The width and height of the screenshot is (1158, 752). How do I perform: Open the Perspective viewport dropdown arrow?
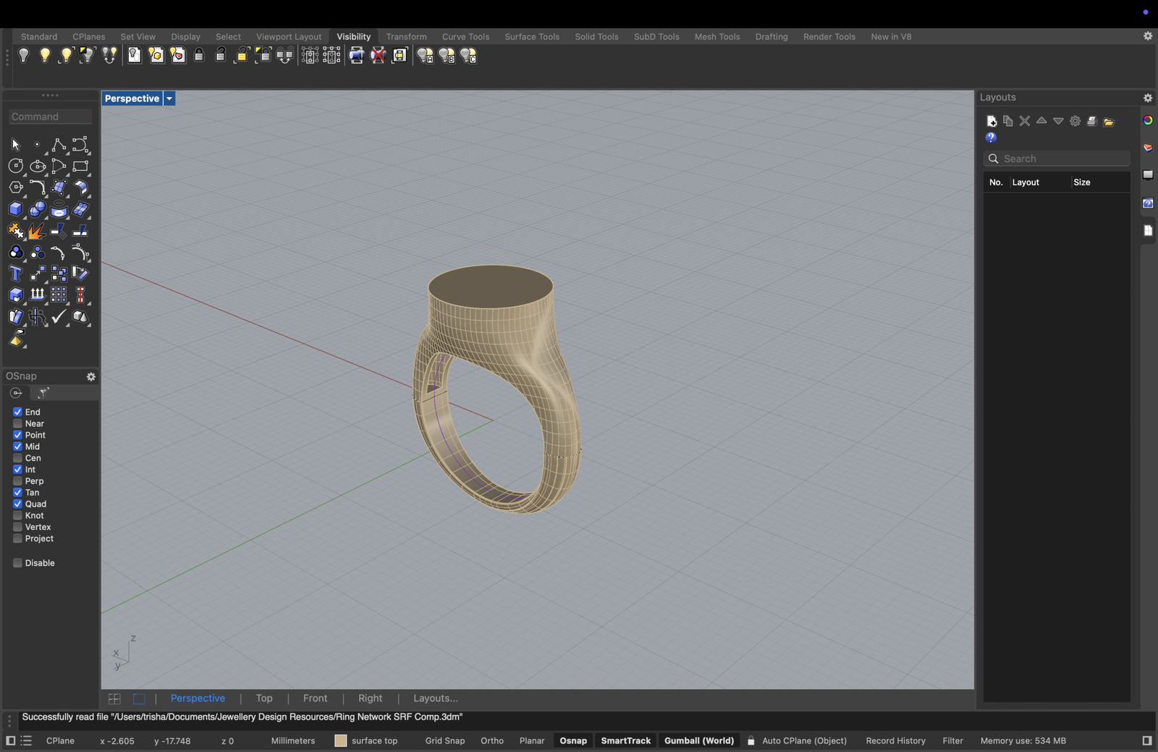point(169,98)
